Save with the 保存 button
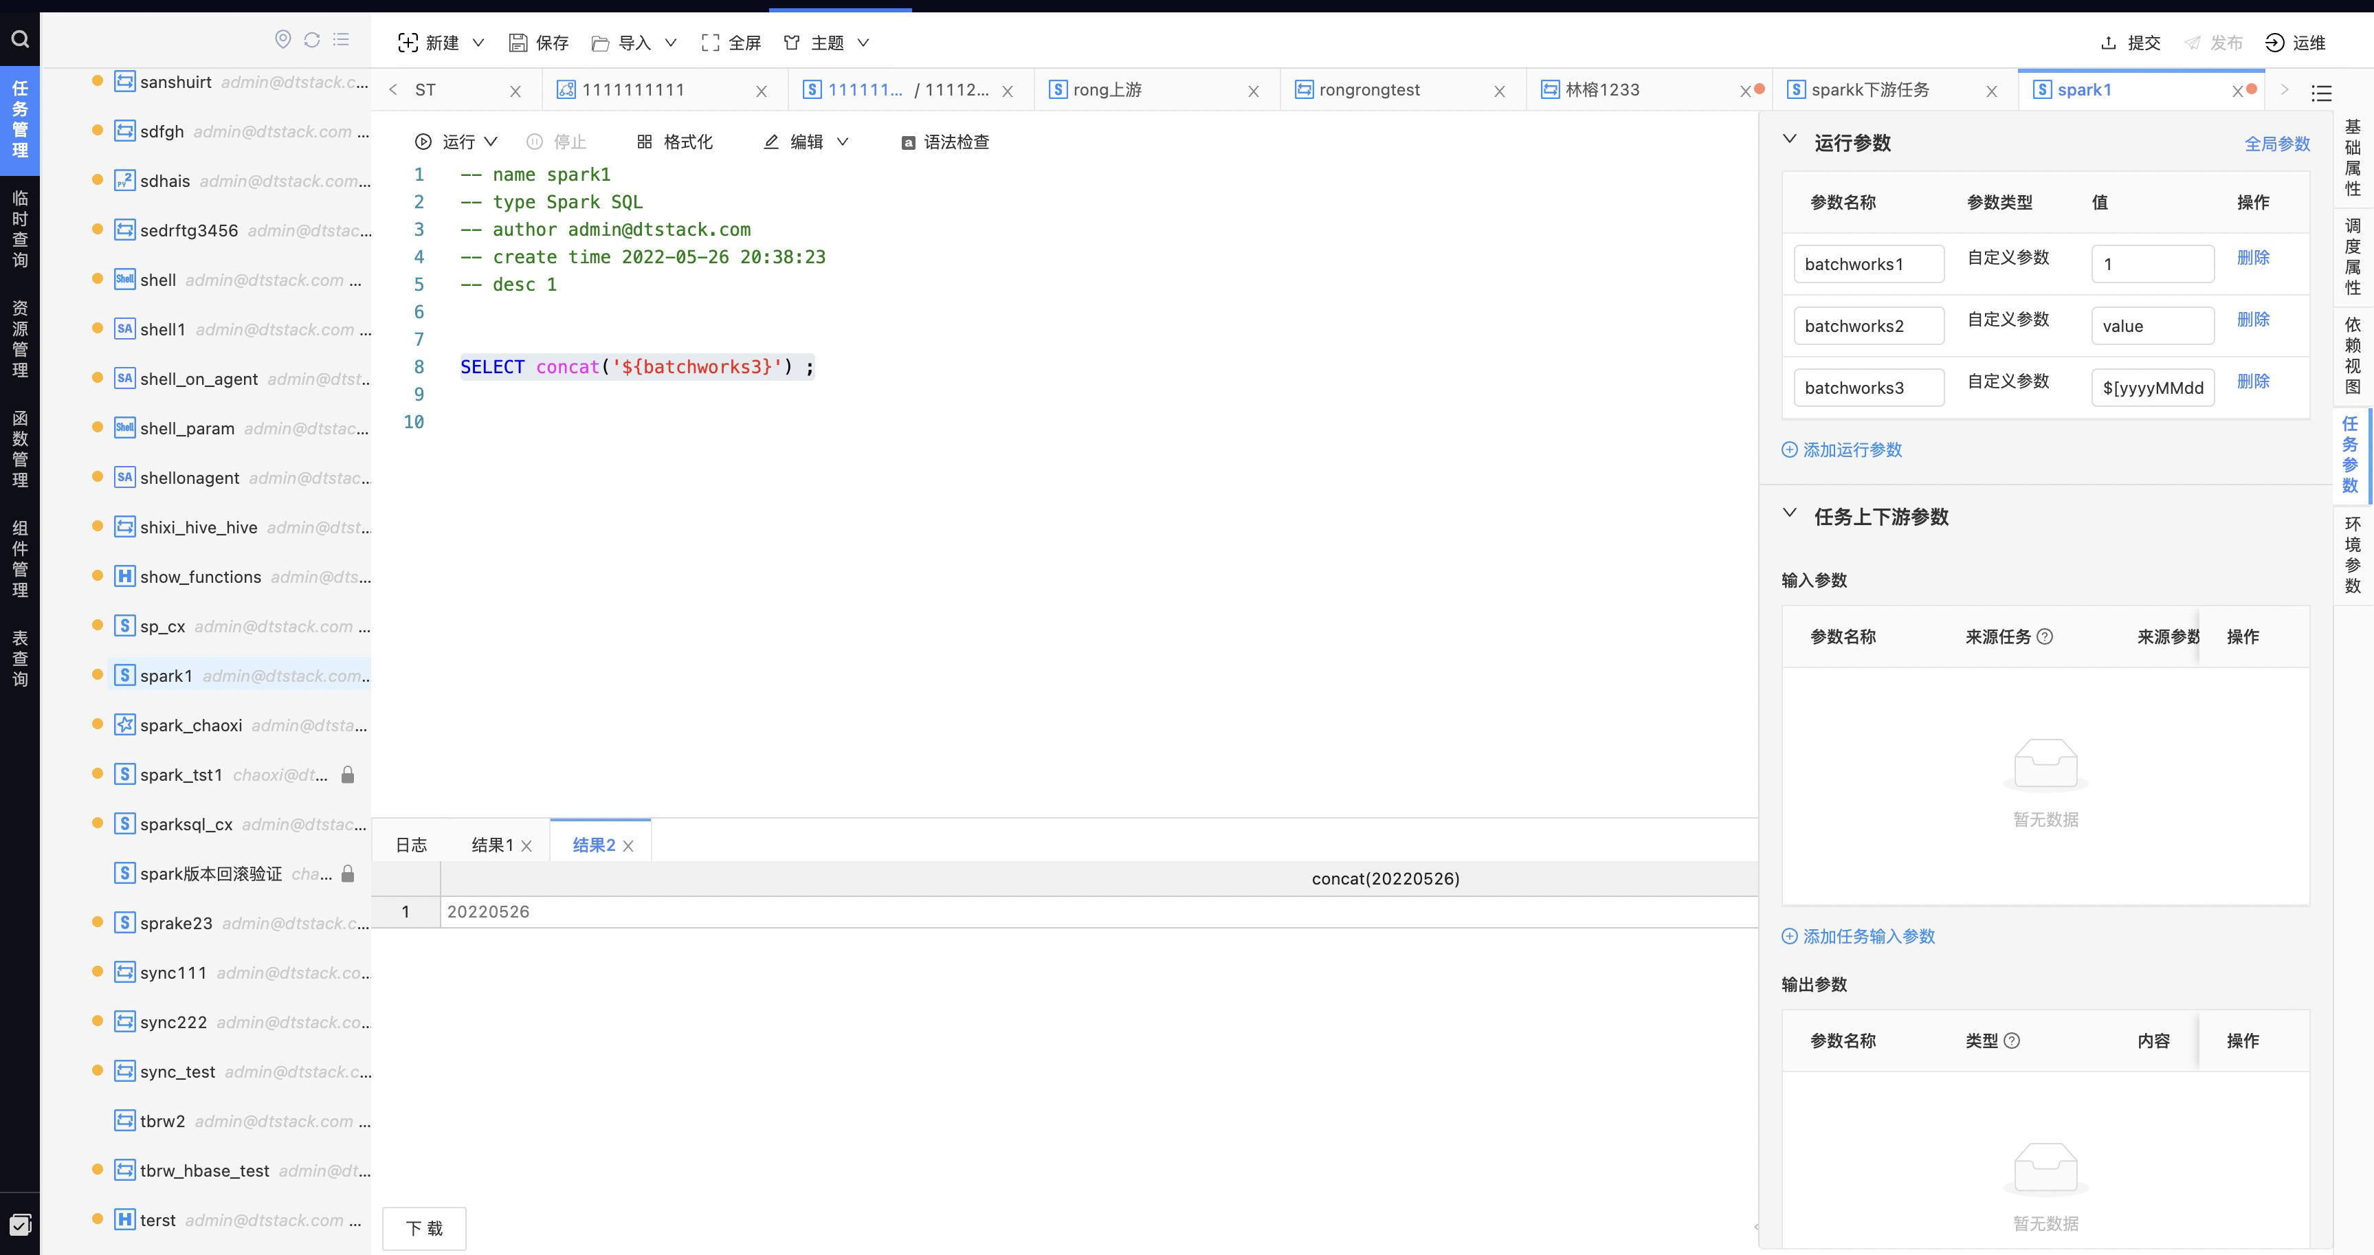Screen dimensions: 2374x1255 539,43
